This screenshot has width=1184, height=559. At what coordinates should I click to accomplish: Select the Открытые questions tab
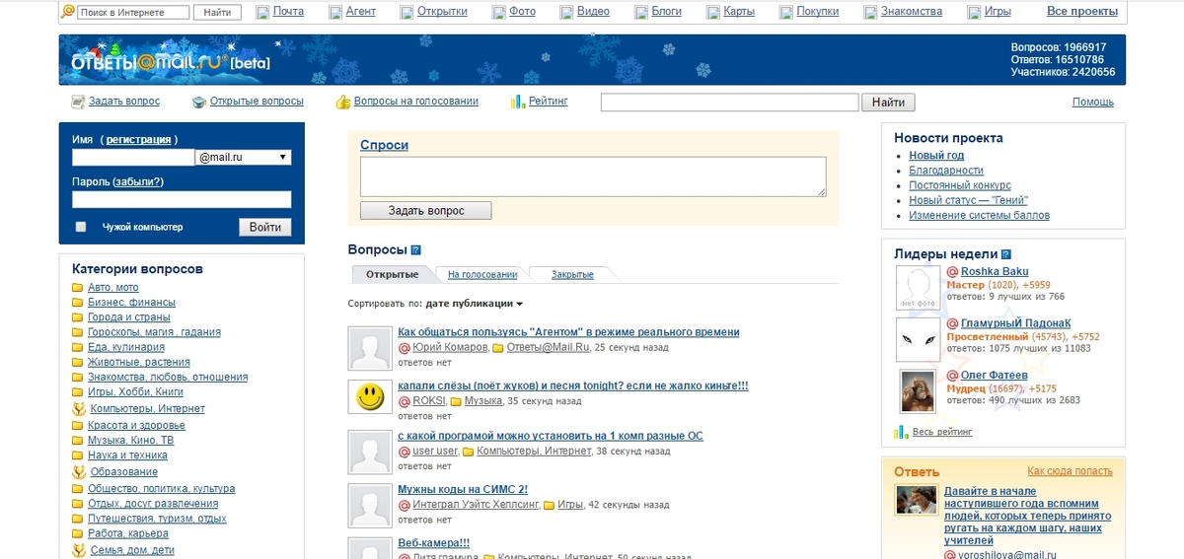pyautogui.click(x=392, y=274)
